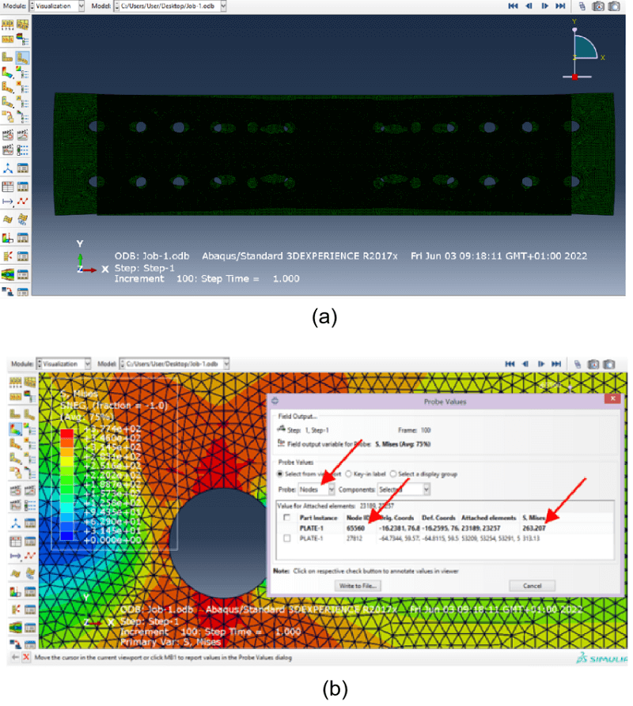The width and height of the screenshot is (633, 706).
Task: Select the plot undeformed shape tool
Action: (x=8, y=57)
